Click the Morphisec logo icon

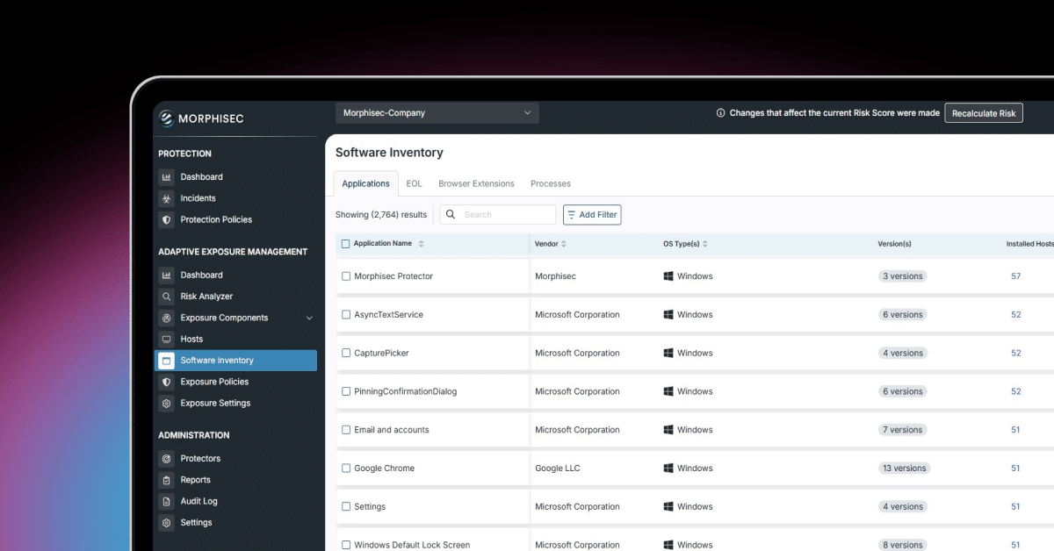coord(167,119)
